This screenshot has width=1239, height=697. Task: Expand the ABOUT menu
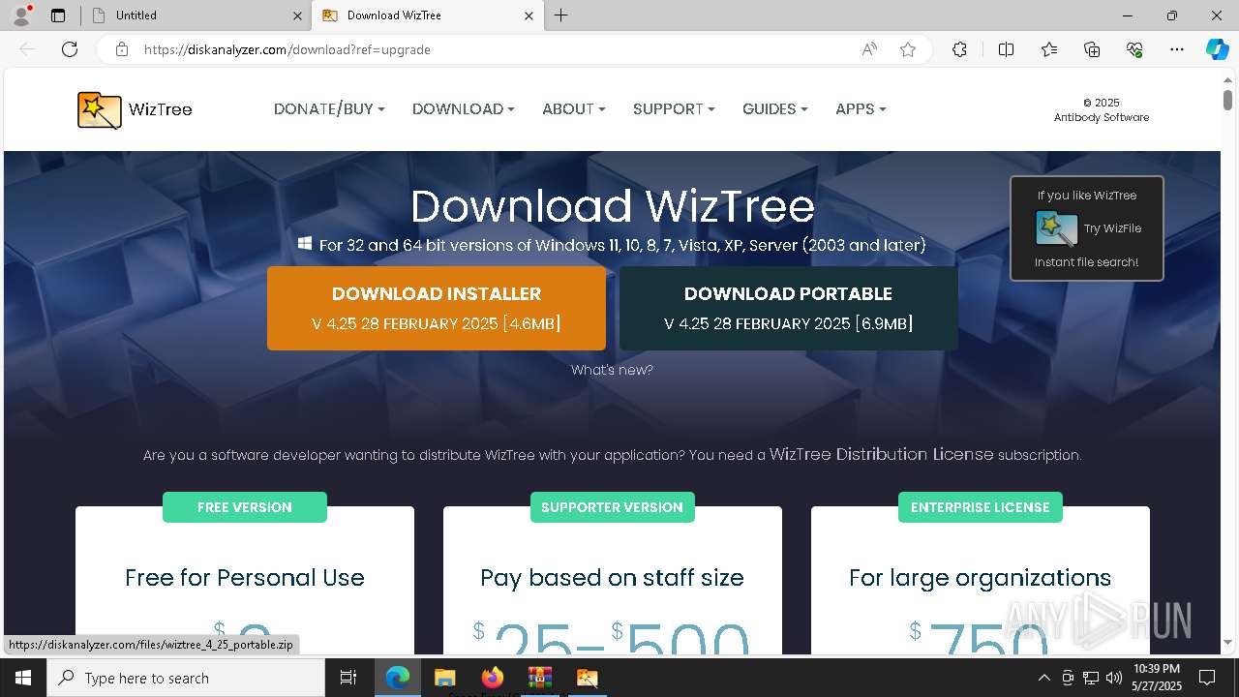pos(574,109)
